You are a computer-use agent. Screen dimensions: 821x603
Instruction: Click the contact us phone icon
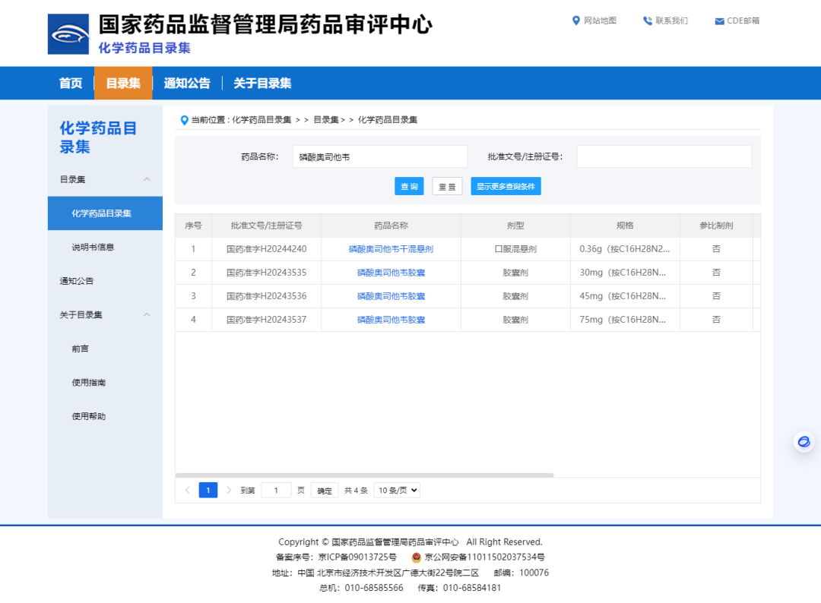[648, 21]
